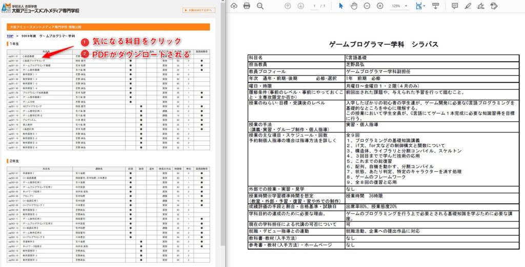Follow the TOP breadcrumb link
This screenshot has height=267, width=525.
(x=10, y=36)
